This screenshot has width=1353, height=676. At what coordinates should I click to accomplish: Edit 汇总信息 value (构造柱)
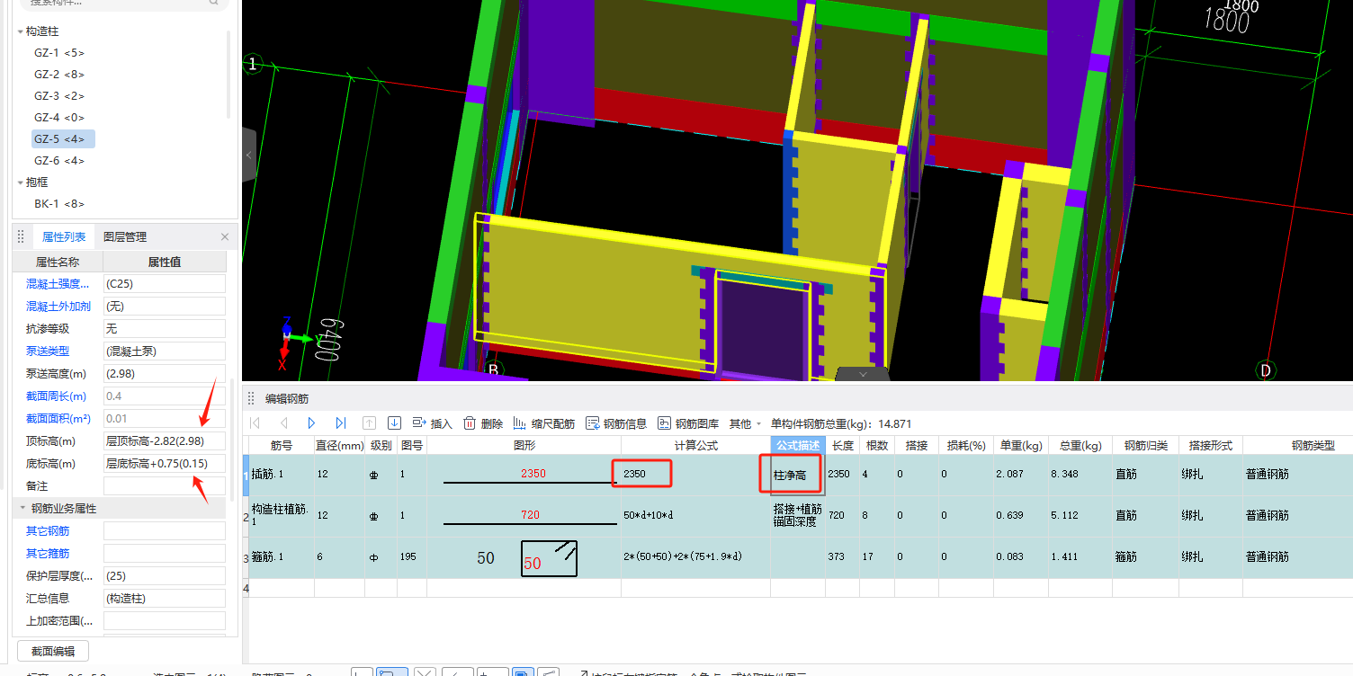pyautogui.click(x=165, y=599)
